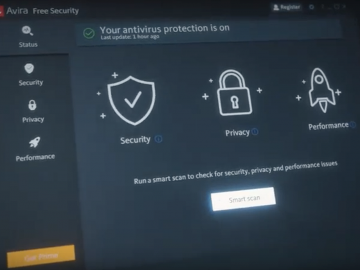Image resolution: width=360 pixels, height=270 pixels.
Task: Show info next to Performance label
Action: [x=353, y=125]
